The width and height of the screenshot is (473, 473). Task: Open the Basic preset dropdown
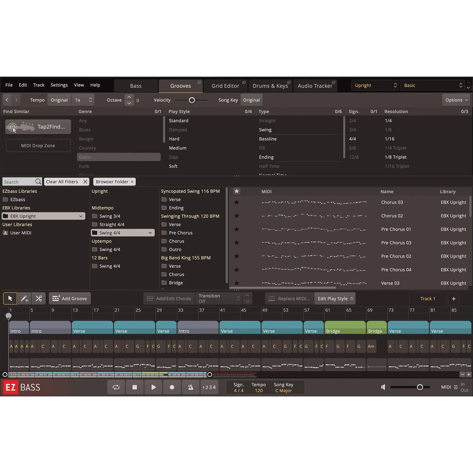click(432, 85)
